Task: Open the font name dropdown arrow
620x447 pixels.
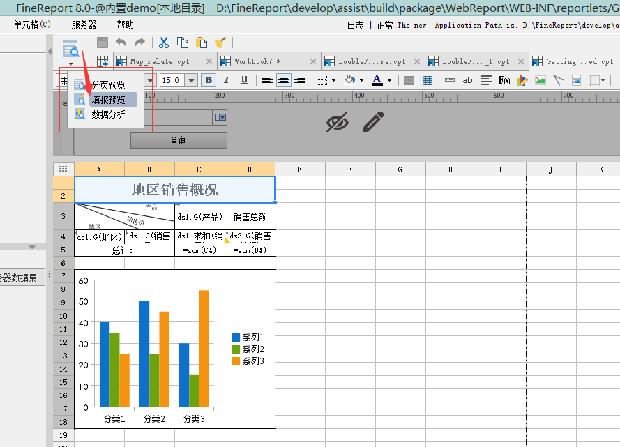Action: click(x=149, y=80)
